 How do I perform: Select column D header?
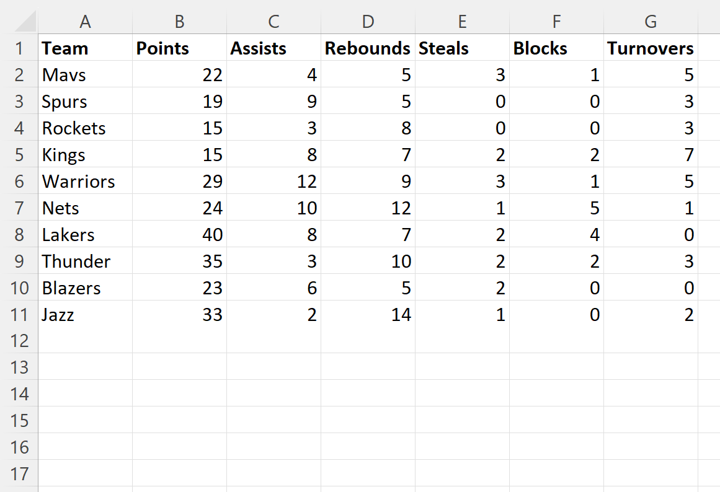(x=368, y=21)
